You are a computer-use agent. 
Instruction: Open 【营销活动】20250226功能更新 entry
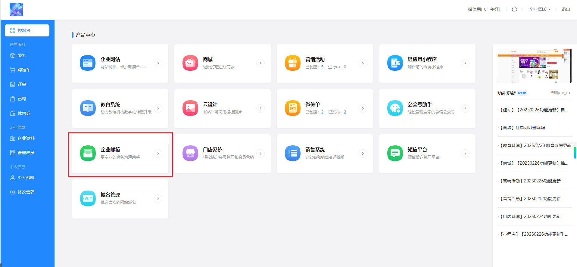pos(530,181)
